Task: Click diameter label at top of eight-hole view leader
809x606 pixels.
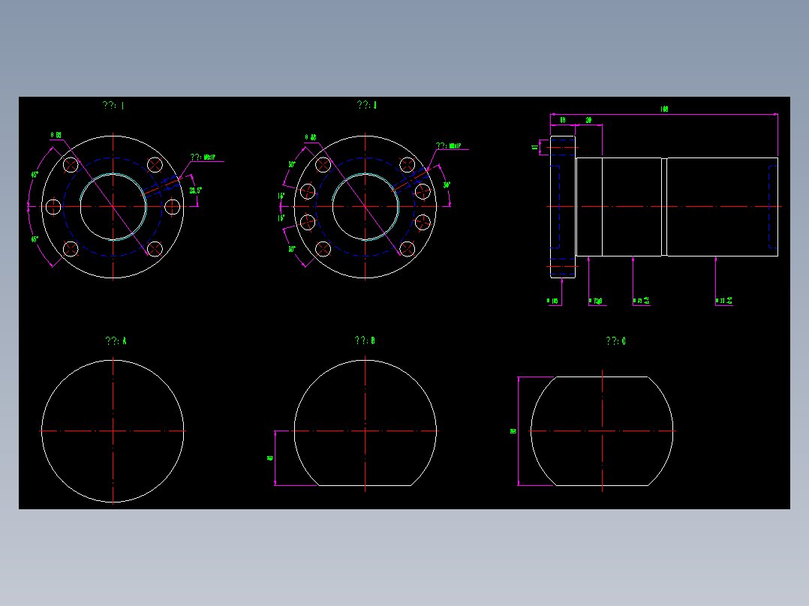Action: [311, 137]
